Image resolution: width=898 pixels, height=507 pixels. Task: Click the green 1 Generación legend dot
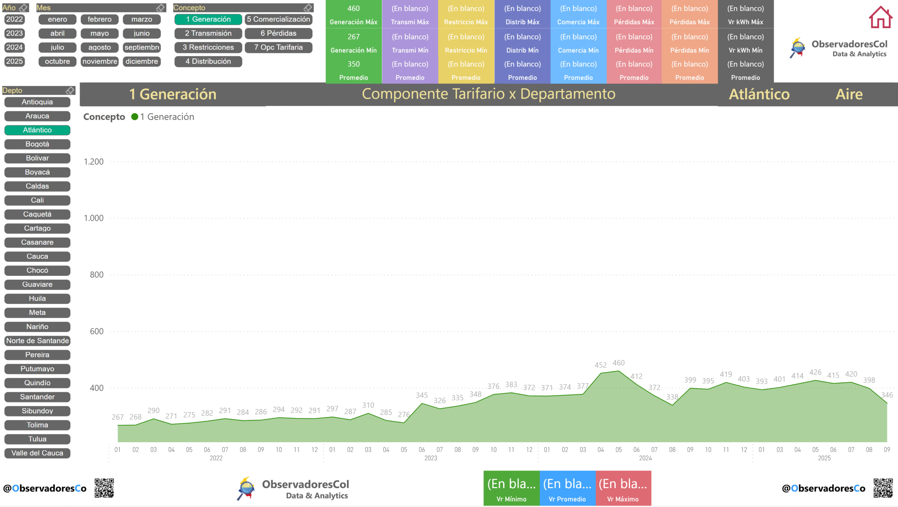pyautogui.click(x=134, y=117)
